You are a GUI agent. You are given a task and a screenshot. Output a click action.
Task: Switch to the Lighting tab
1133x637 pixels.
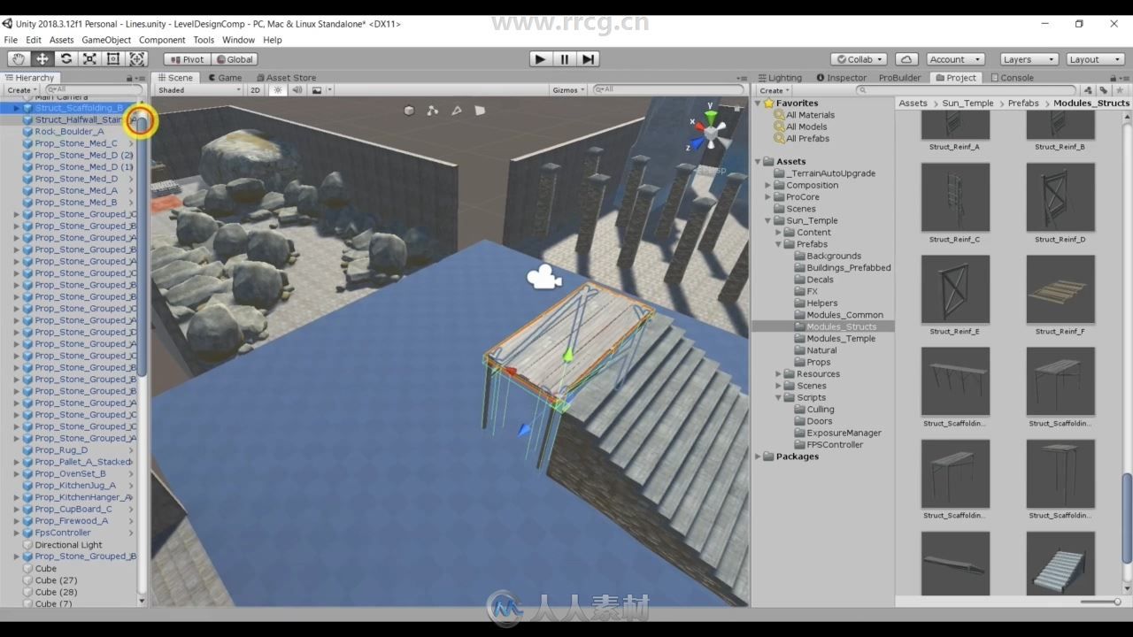(780, 78)
